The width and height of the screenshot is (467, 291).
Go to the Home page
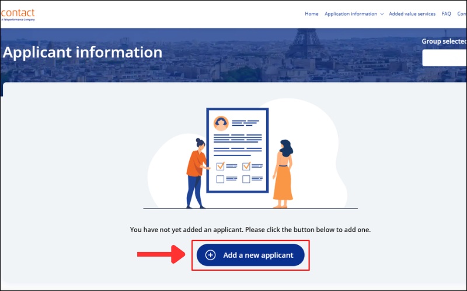[x=312, y=14]
